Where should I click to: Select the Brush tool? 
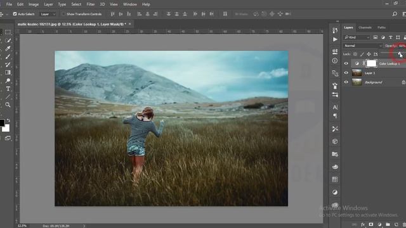(8, 56)
